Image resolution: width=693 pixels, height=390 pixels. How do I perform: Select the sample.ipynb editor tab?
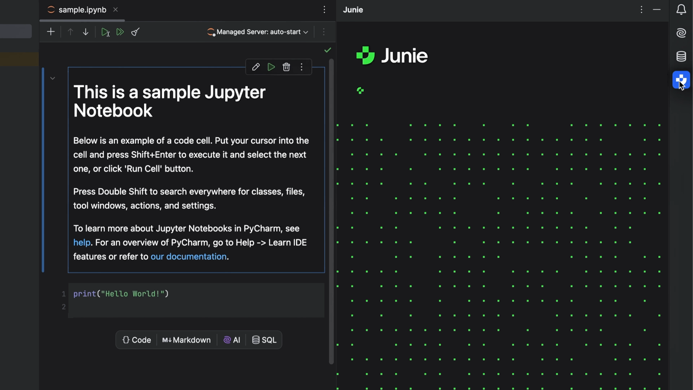82,10
